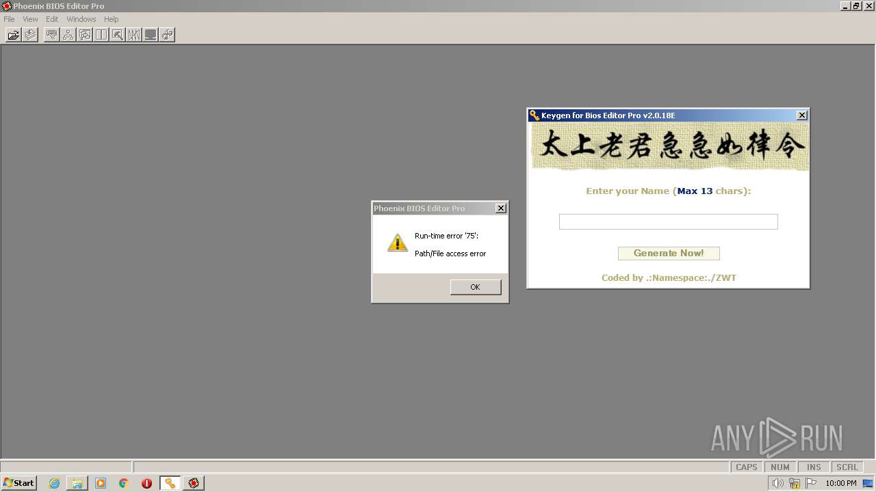Launch Internet Explorer from taskbar

coord(54,483)
